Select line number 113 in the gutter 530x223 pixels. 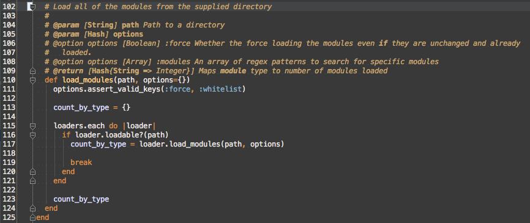pos(9,108)
